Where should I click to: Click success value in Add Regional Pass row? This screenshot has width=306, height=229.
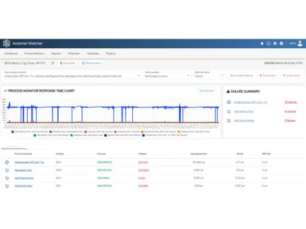pos(103,178)
